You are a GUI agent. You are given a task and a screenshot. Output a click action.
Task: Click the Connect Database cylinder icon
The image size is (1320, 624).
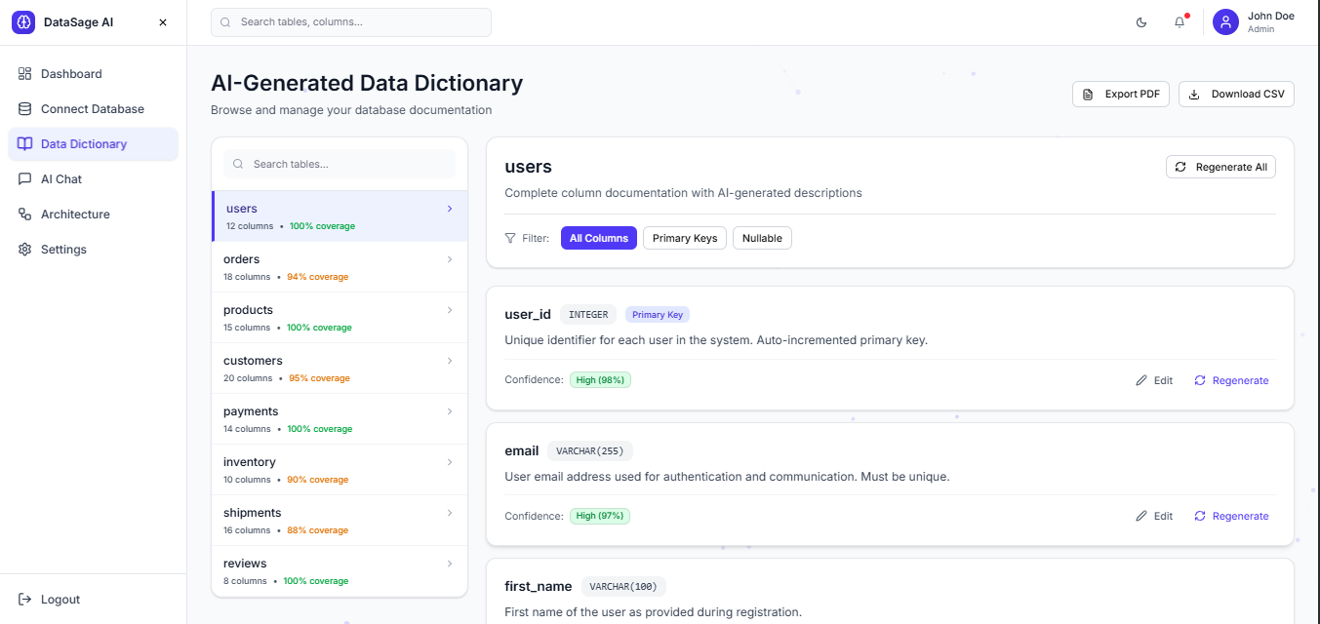24,109
